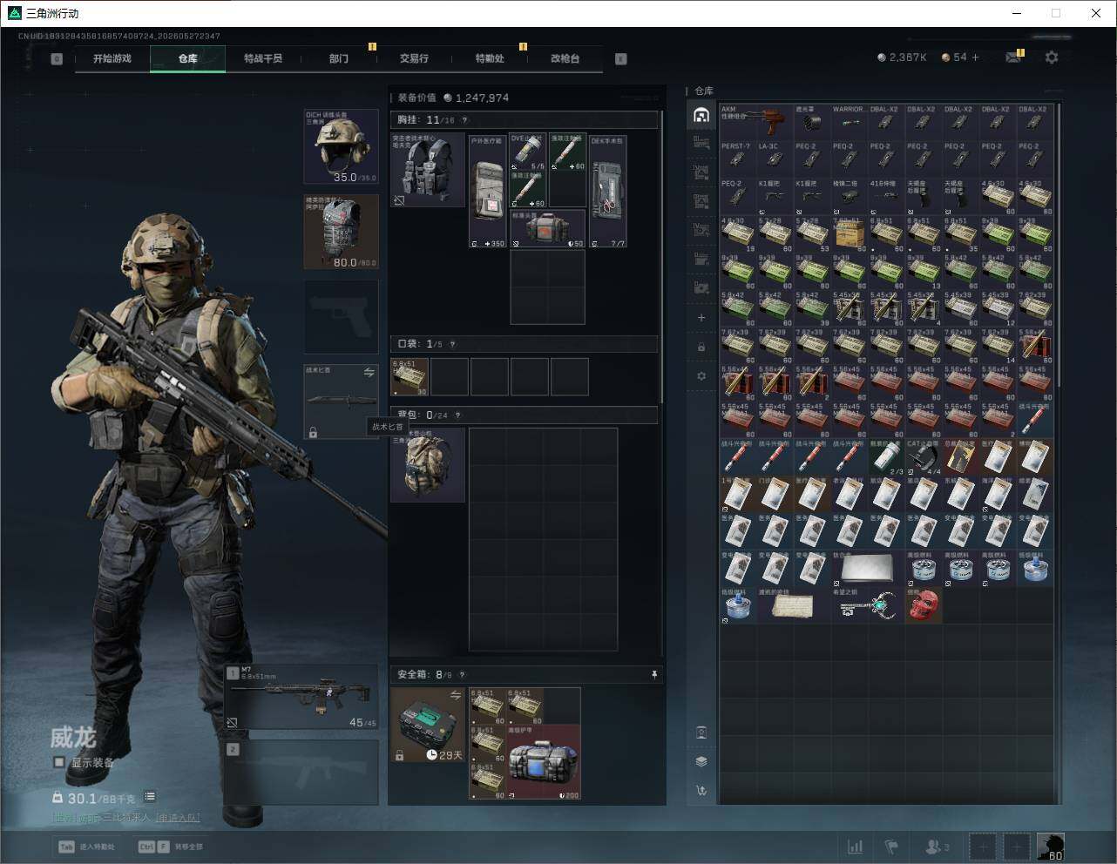Click the swap icon on 战术匕首 slot

(369, 373)
